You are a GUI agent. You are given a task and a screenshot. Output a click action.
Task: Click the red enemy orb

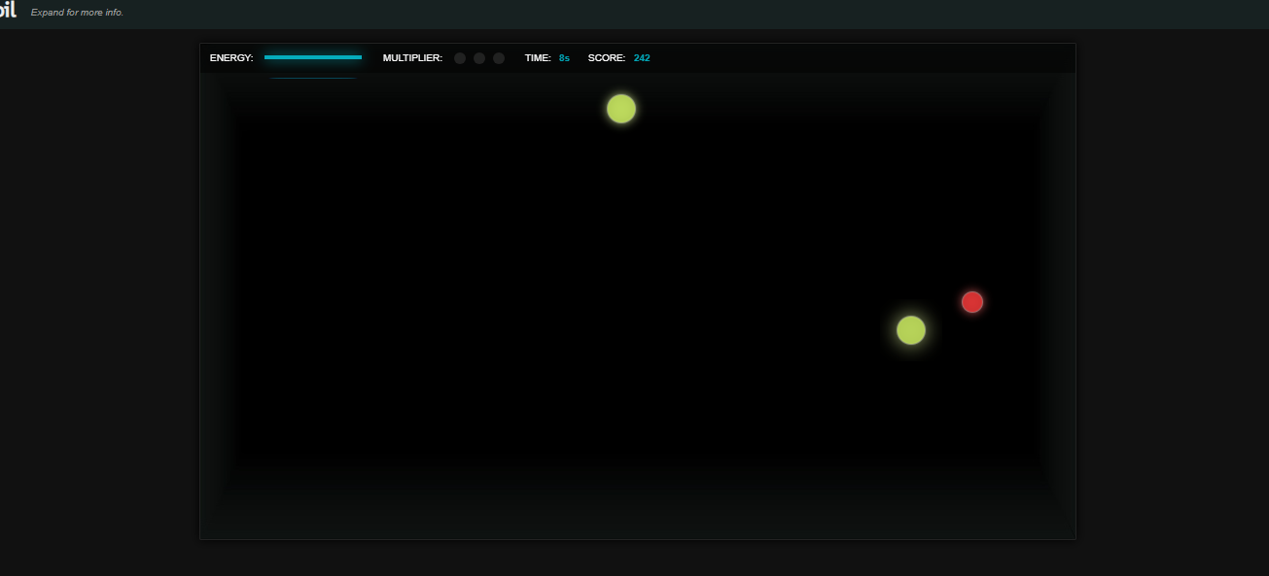point(972,302)
